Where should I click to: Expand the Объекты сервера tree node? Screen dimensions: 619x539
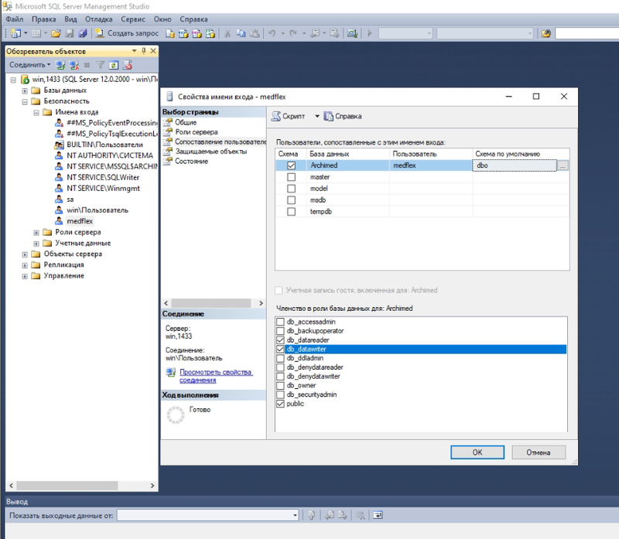pos(25,254)
